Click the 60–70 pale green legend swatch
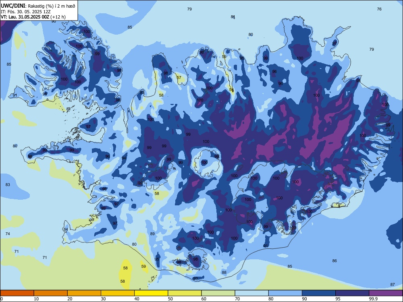Screen dimensions: 403x302 point(218,293)
